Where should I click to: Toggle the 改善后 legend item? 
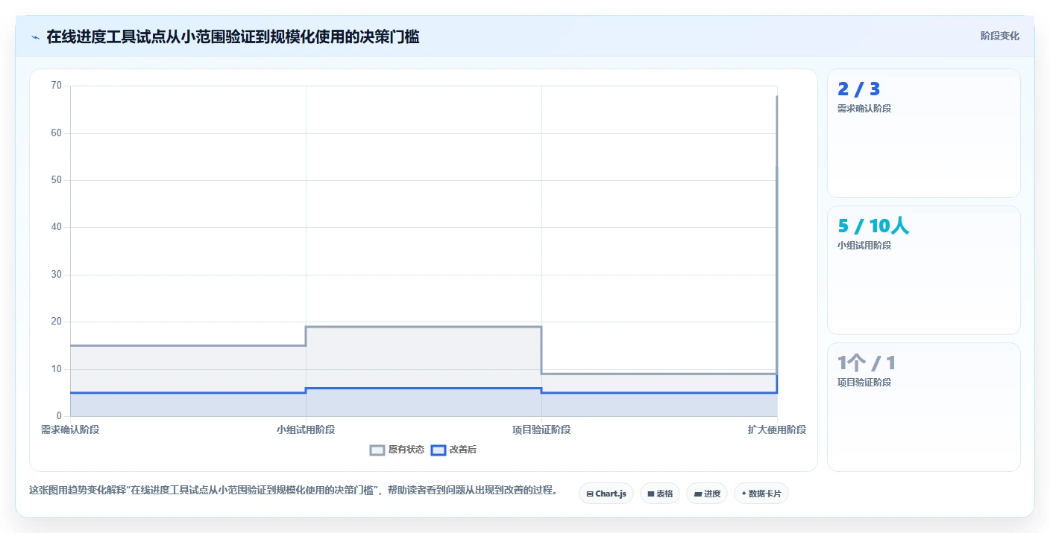(453, 450)
